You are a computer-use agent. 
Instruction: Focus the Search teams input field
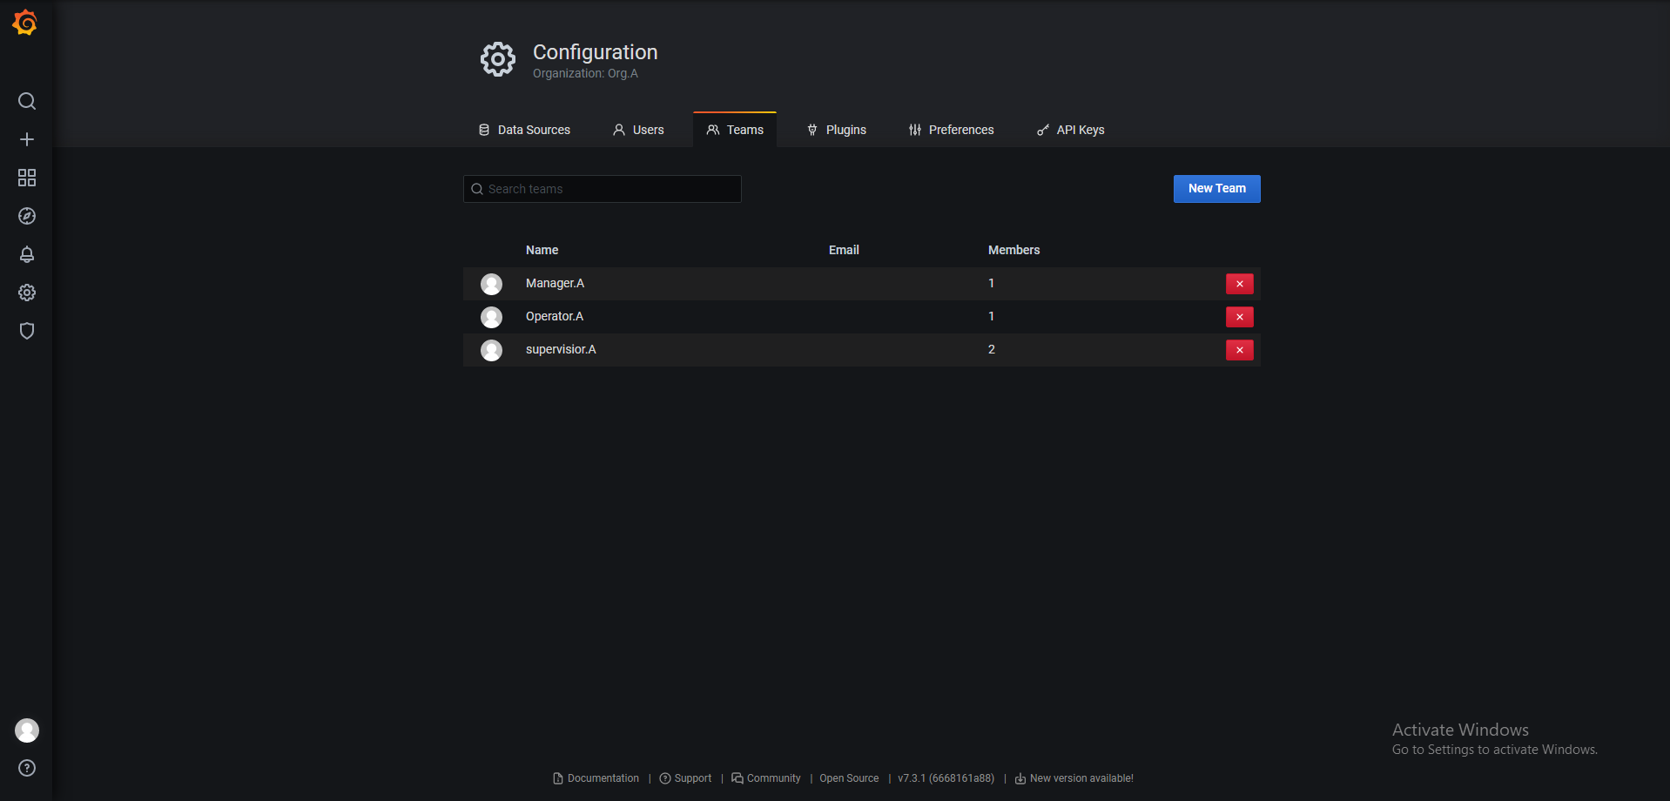coord(603,189)
